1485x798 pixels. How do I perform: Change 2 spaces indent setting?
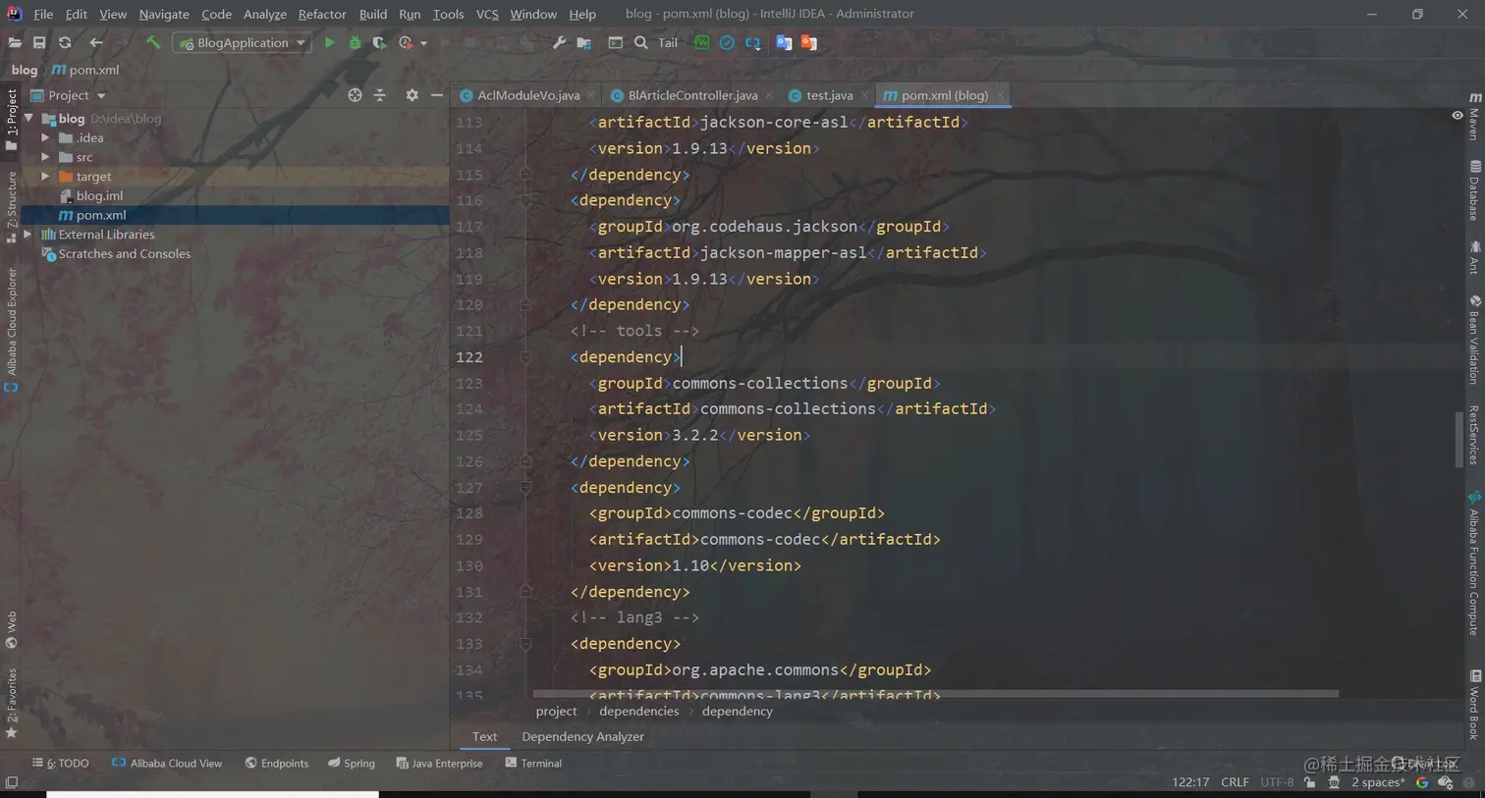[x=1377, y=782]
